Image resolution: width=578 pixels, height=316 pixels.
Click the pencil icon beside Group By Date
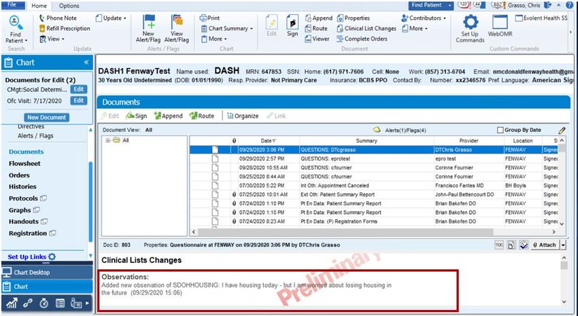[x=562, y=130]
